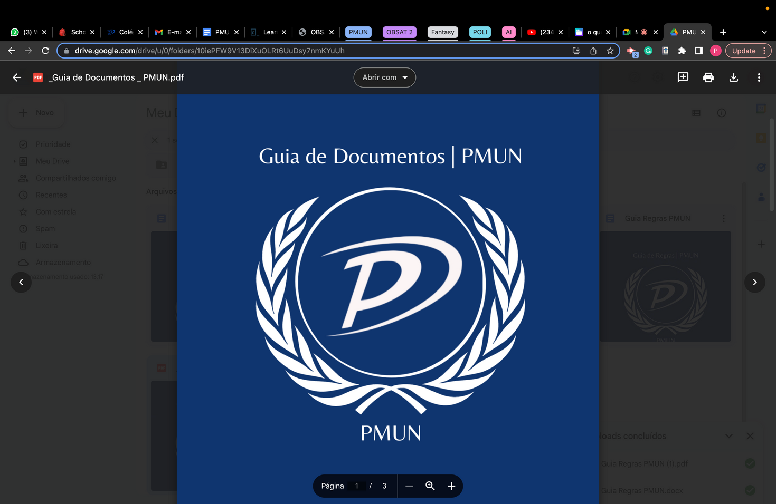
Task: Open the Extensions puzzle icon
Action: pyautogui.click(x=682, y=51)
